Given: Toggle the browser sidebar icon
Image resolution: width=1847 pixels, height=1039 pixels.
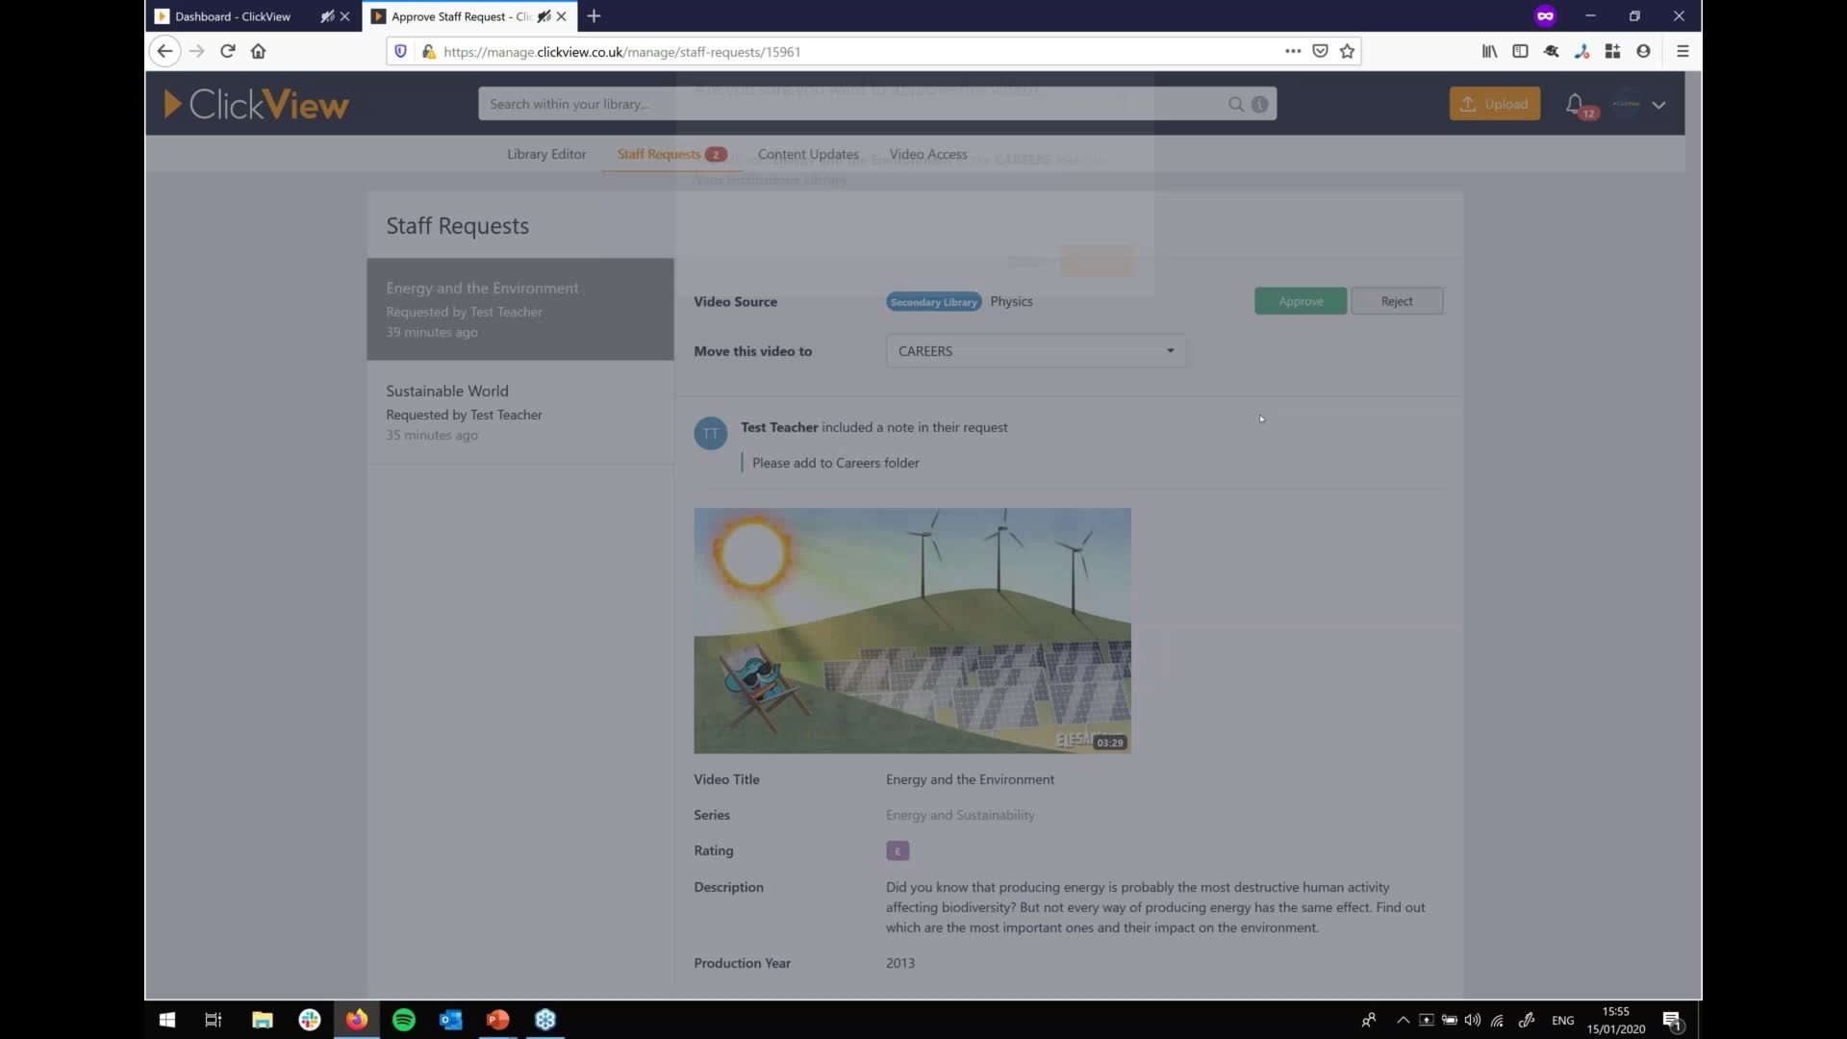Looking at the screenshot, I should (x=1520, y=51).
